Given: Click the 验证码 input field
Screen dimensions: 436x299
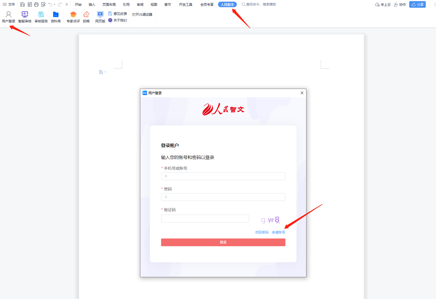Looking at the screenshot, I should click(205, 219).
